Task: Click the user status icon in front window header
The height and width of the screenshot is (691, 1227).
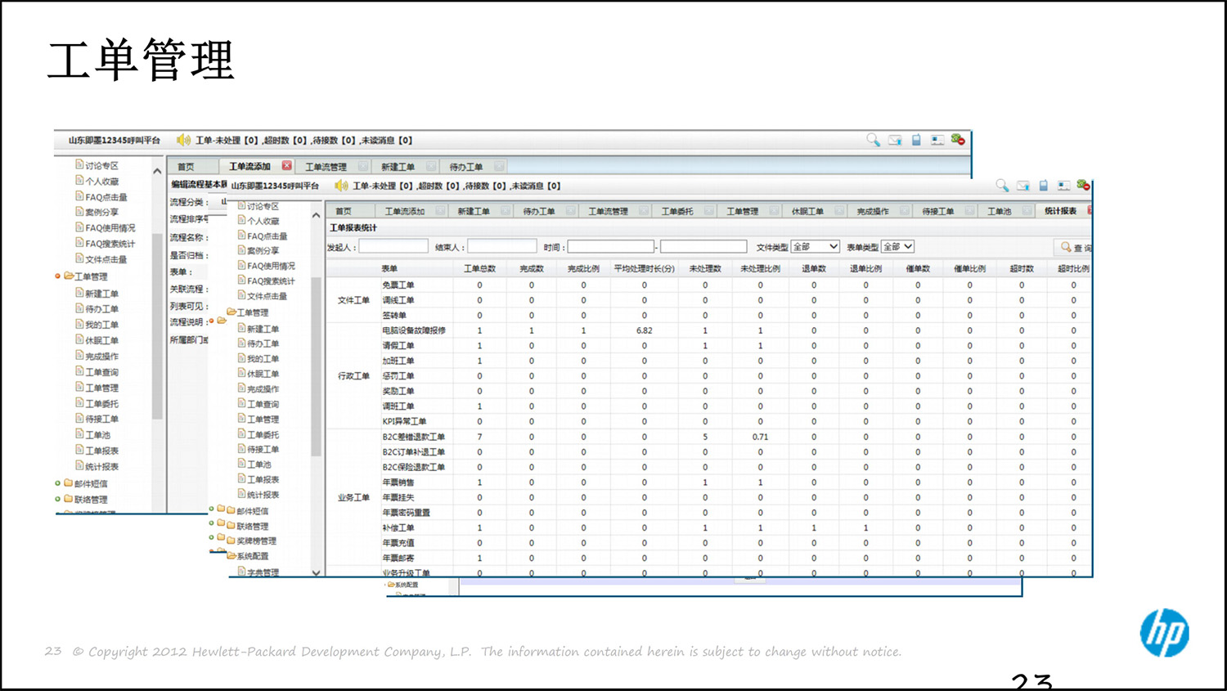Action: (x=1083, y=186)
